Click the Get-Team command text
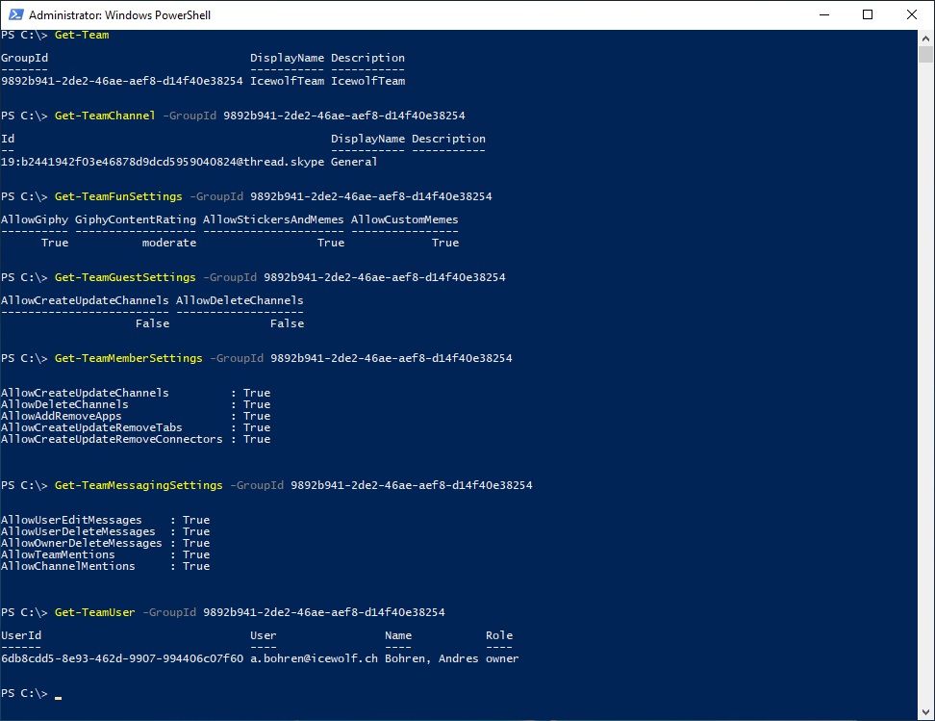 click(82, 35)
